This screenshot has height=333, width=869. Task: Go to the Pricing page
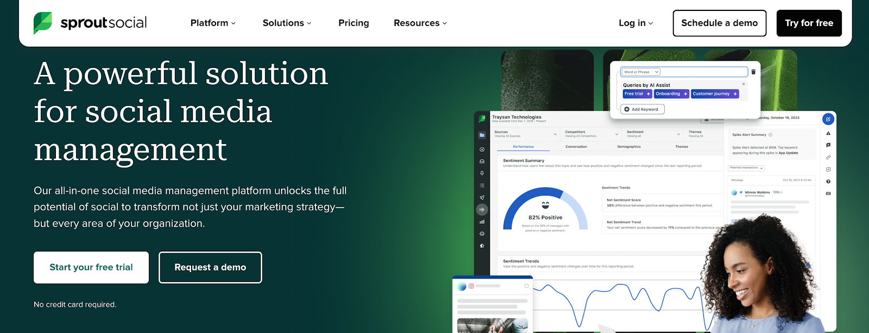[x=354, y=23]
